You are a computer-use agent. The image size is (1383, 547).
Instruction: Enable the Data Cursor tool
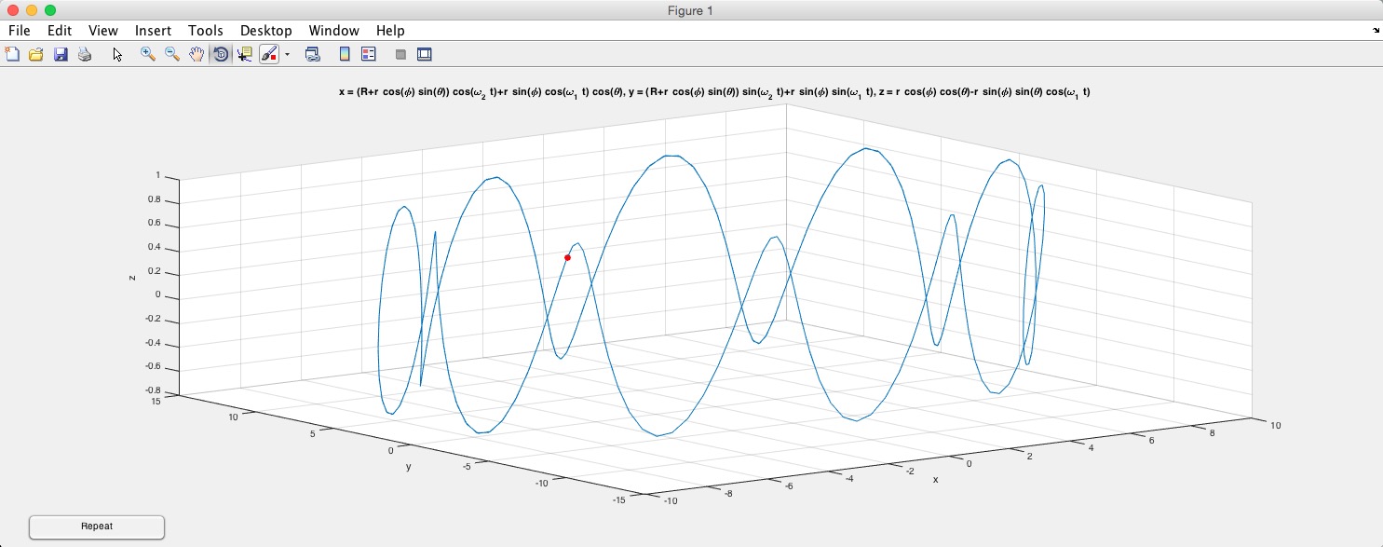click(x=245, y=54)
